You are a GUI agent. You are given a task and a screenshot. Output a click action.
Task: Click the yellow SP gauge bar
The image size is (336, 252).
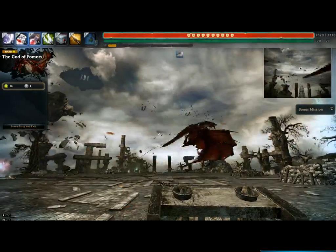pyautogui.click(x=112, y=45)
